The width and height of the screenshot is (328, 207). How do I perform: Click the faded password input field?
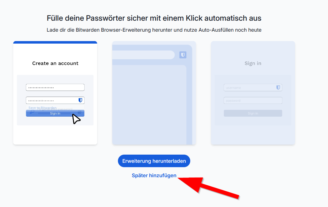point(253,100)
